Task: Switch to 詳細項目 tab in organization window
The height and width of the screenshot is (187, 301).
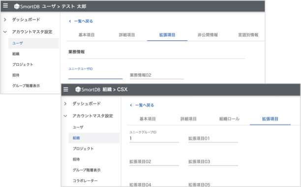Action: point(188,119)
